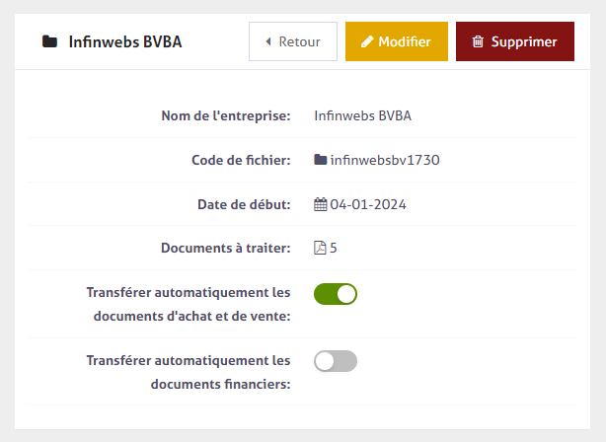
Task: Click the Infinwebs BVBA header title
Action: coord(125,42)
